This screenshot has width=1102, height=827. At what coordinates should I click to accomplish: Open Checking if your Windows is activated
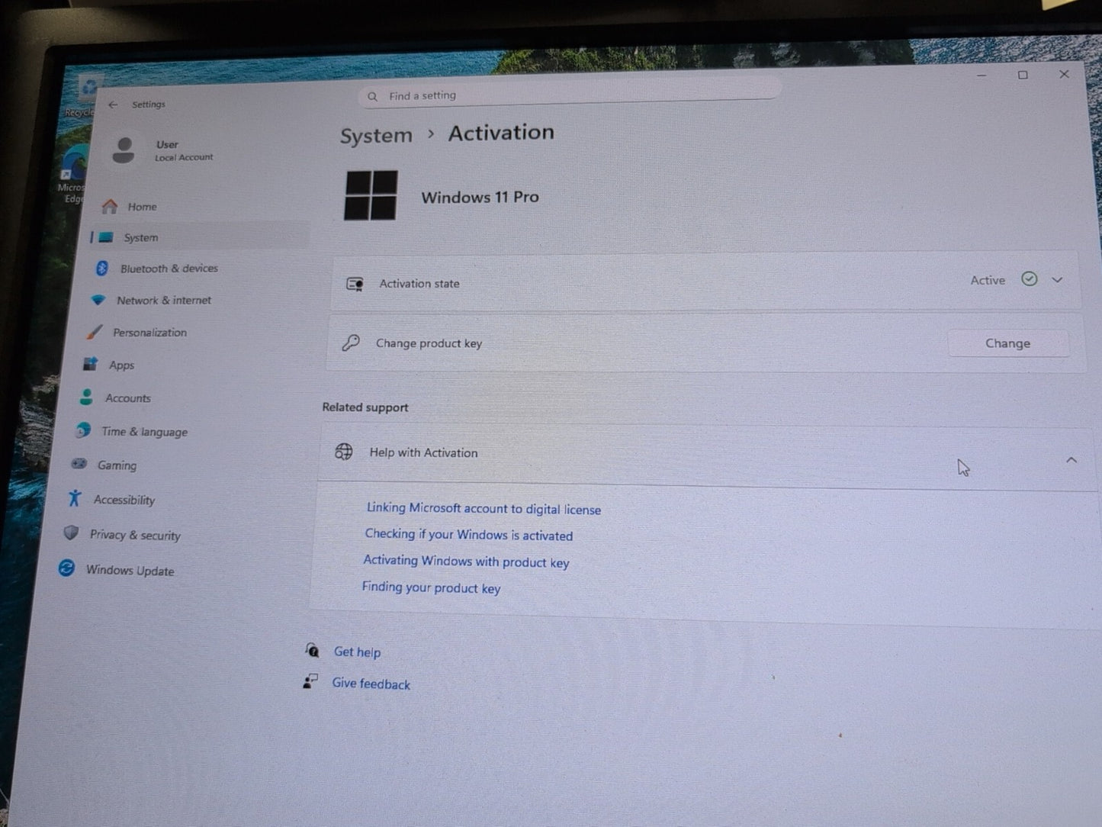(x=468, y=535)
